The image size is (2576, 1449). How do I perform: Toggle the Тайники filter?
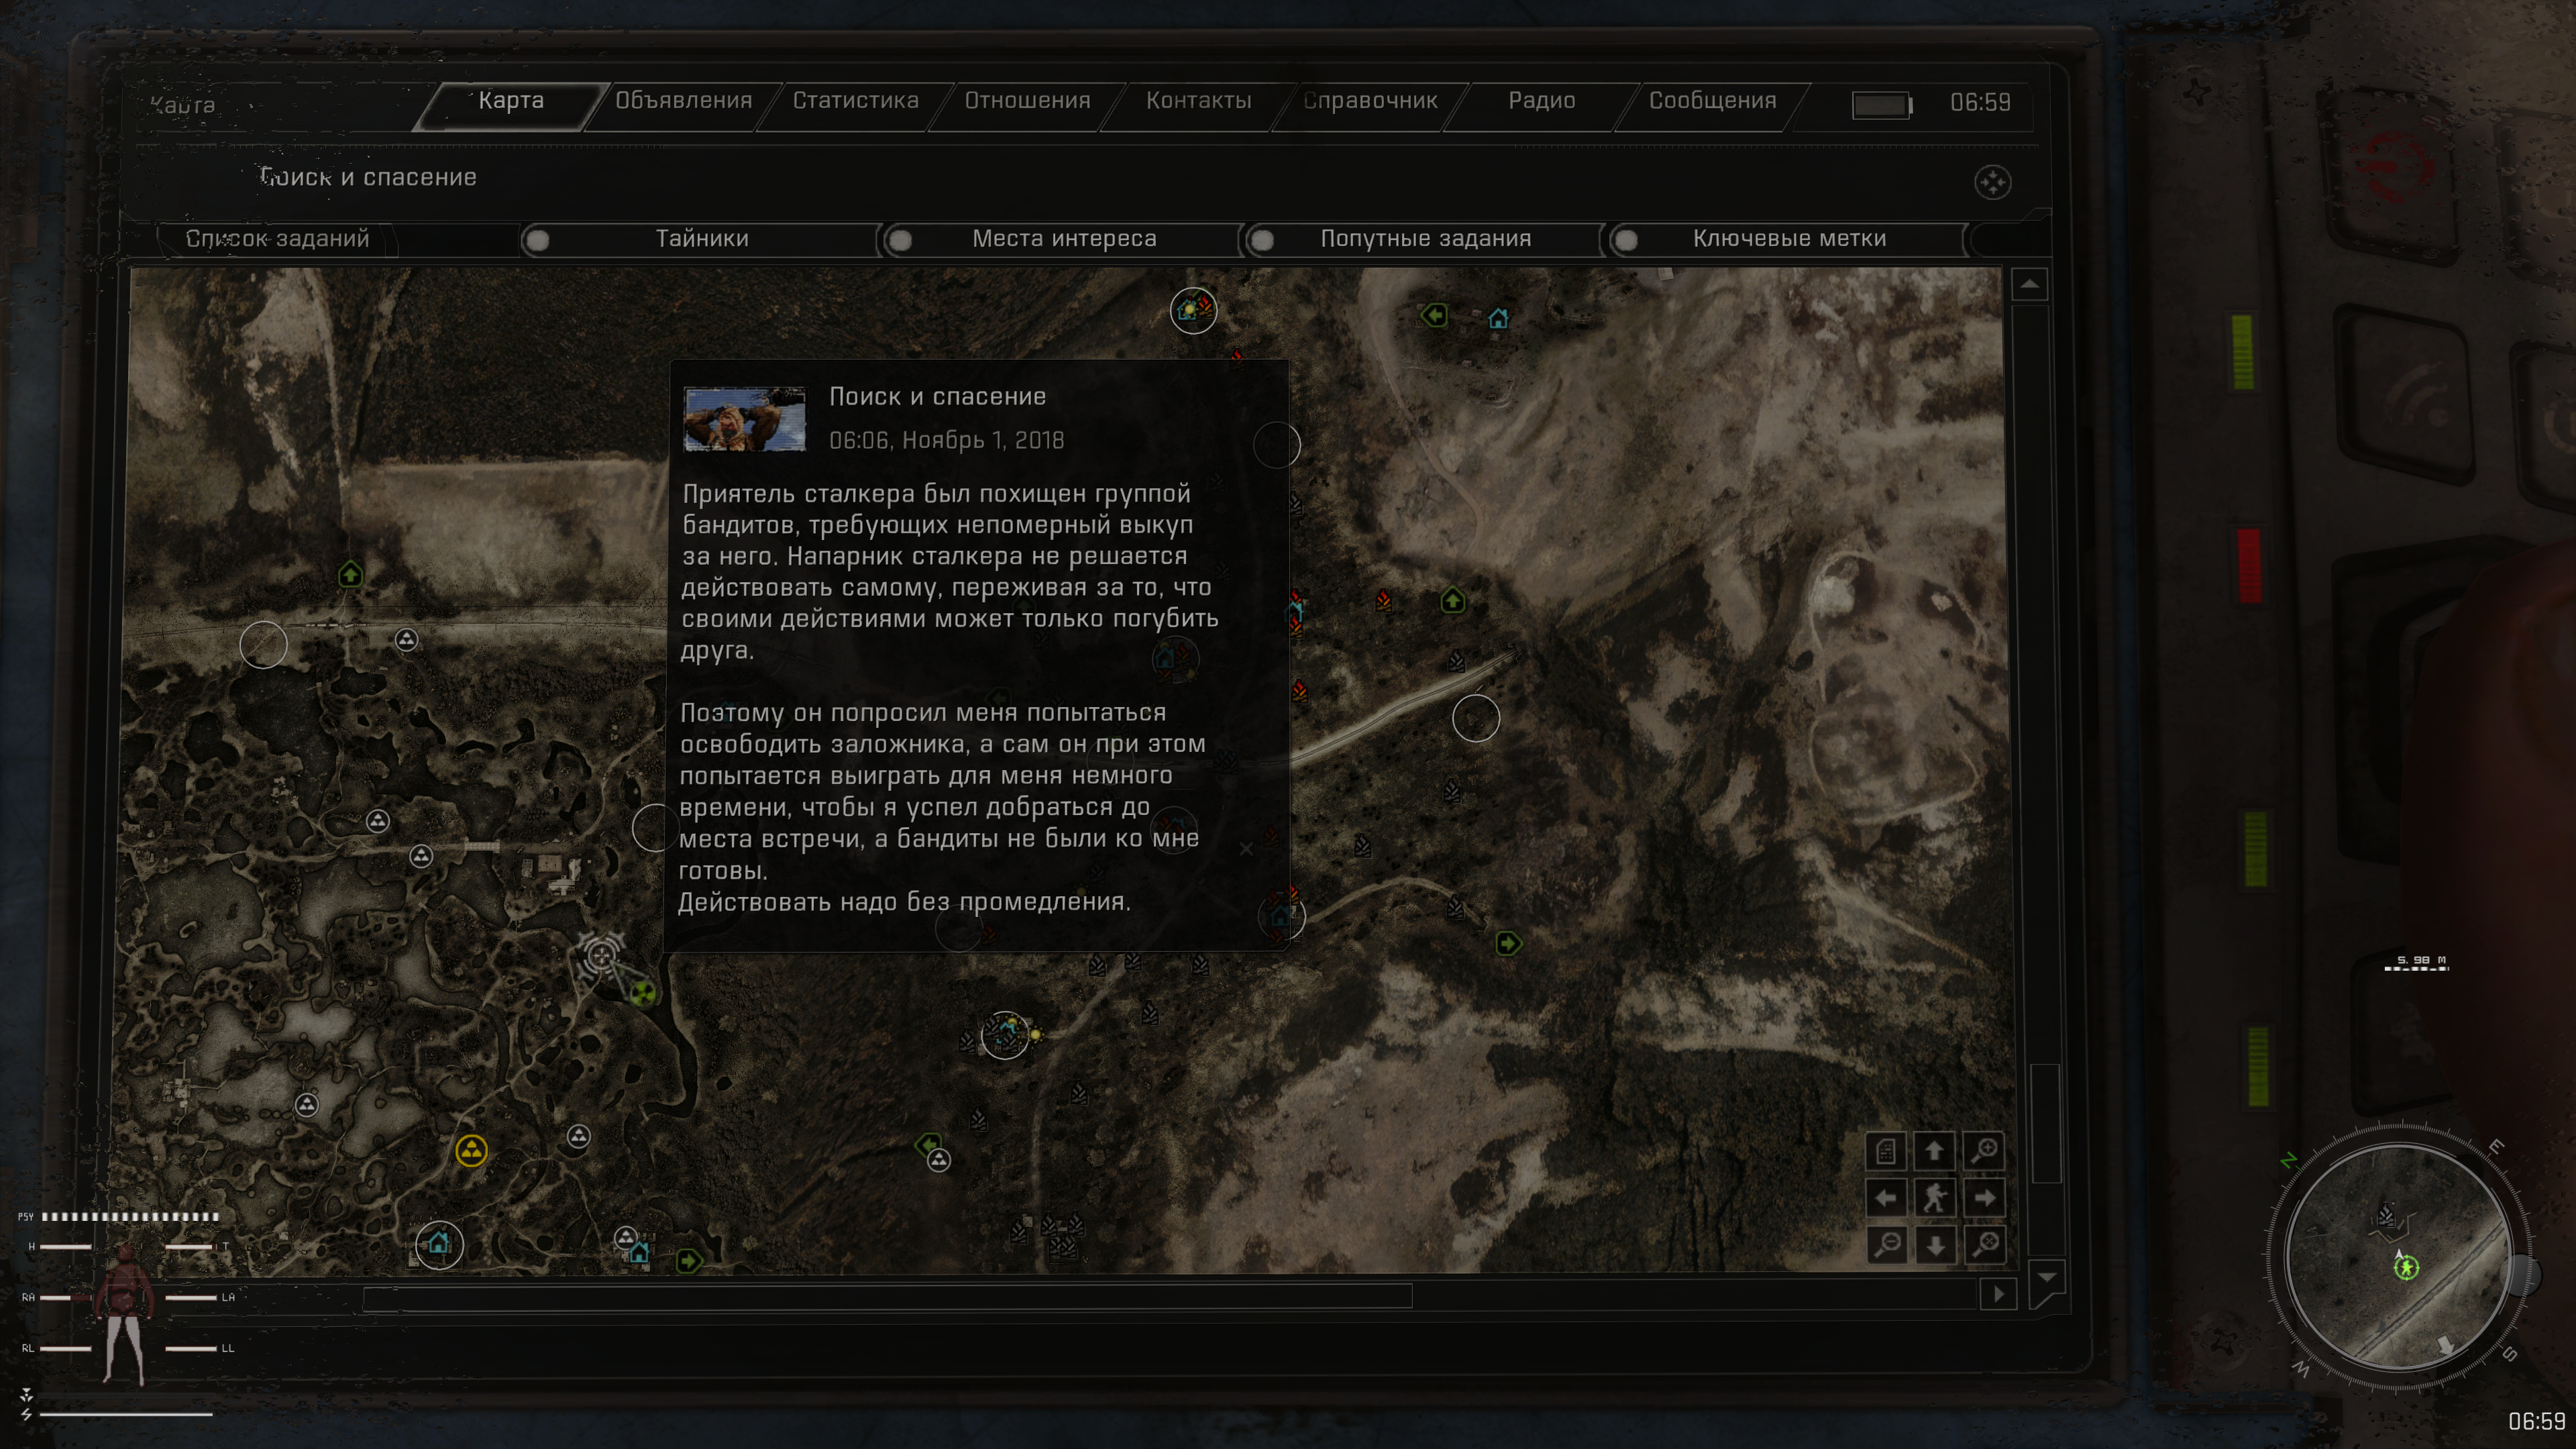538,240
